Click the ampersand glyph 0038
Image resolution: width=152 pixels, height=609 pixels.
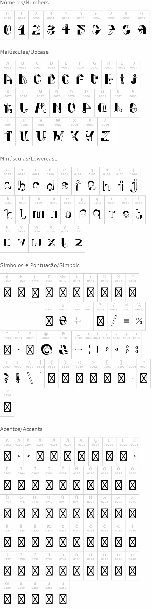point(63,345)
